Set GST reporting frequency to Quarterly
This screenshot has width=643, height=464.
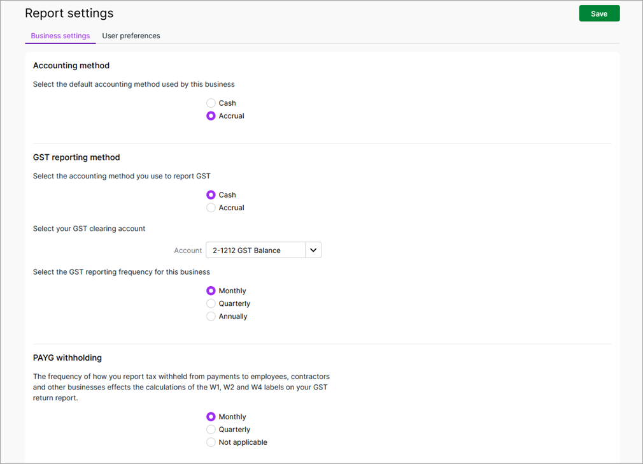211,303
